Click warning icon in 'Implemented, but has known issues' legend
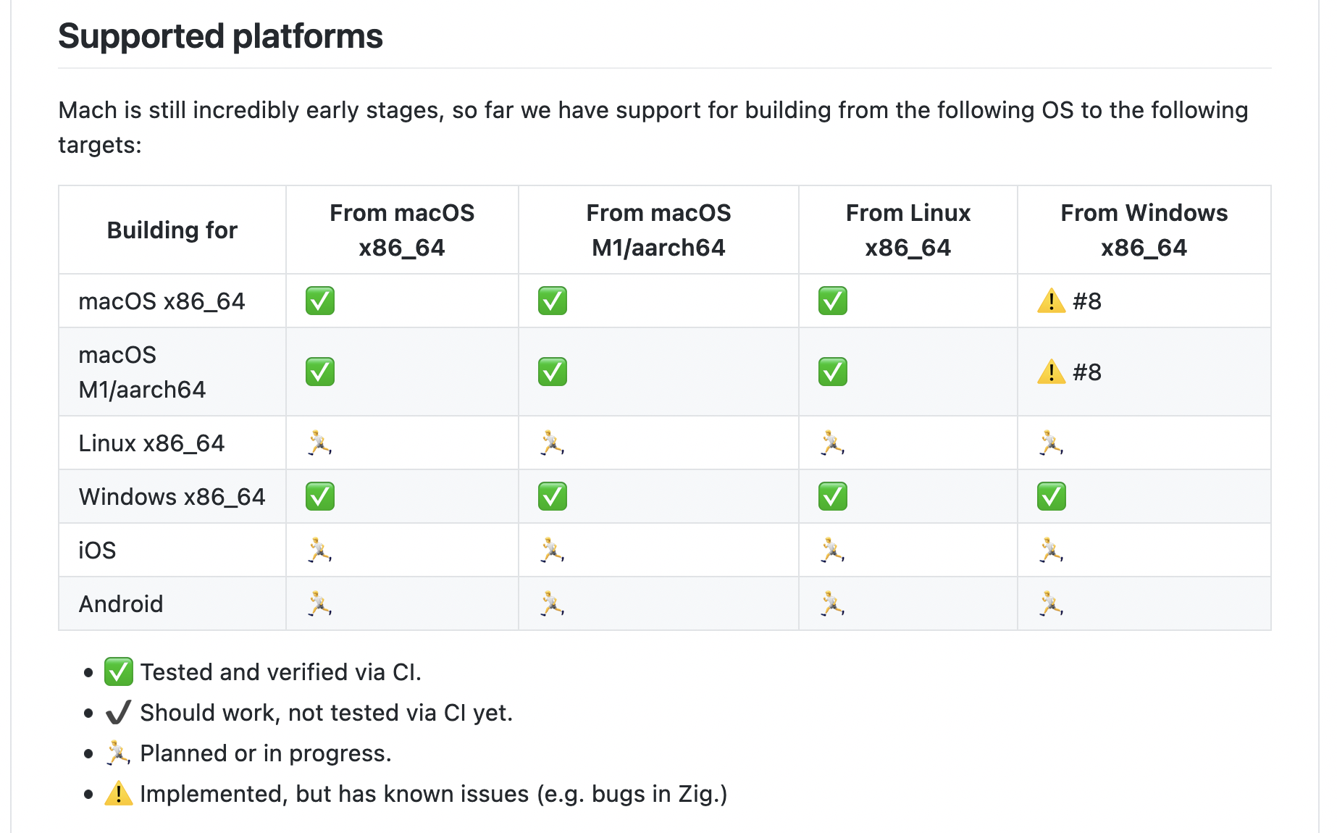Screen dimensions: 1337x833 [x=119, y=793]
